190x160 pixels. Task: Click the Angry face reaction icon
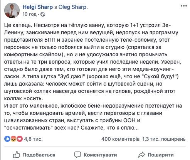[13, 139]
